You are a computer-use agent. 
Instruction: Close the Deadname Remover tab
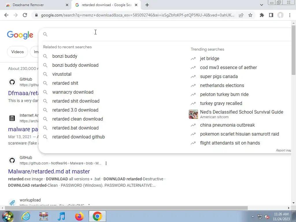pos(67,5)
